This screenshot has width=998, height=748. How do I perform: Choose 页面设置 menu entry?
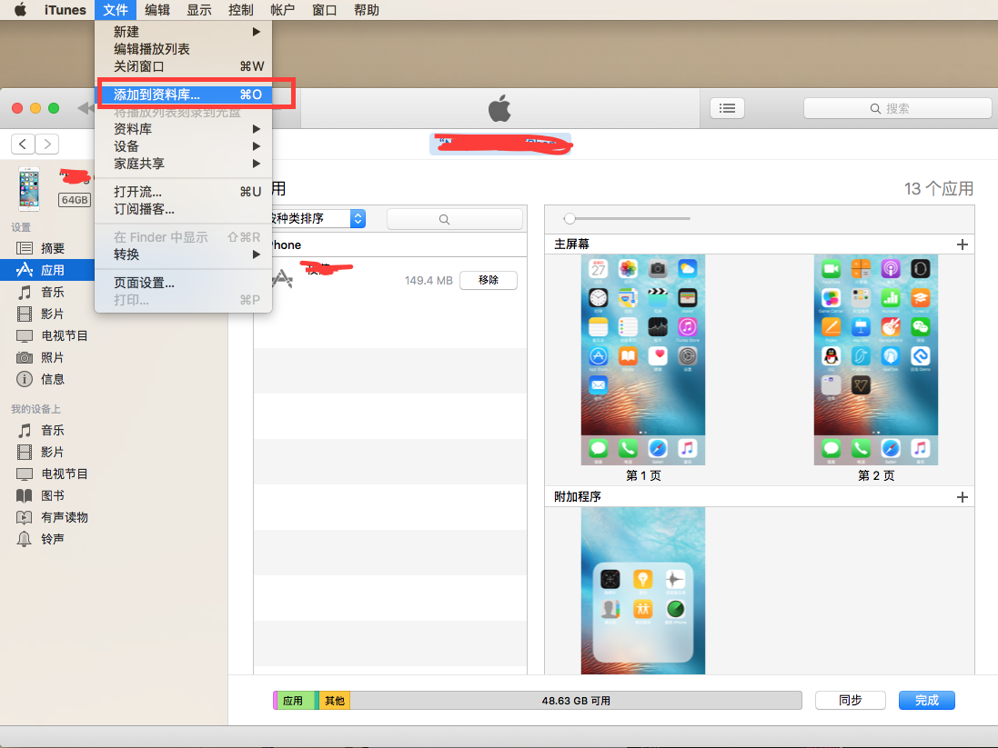pos(183,283)
